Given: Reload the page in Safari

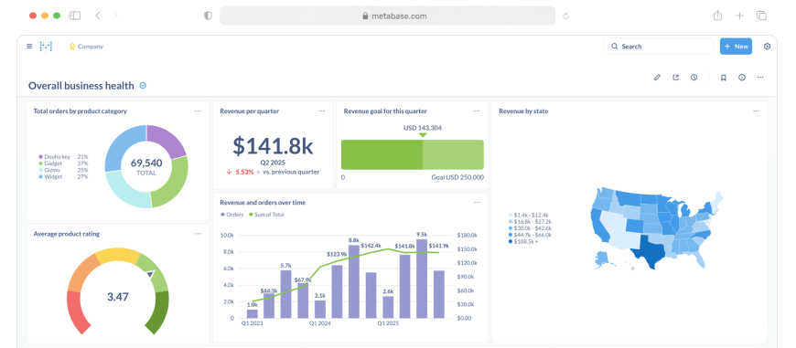Looking at the screenshot, I should click(566, 16).
